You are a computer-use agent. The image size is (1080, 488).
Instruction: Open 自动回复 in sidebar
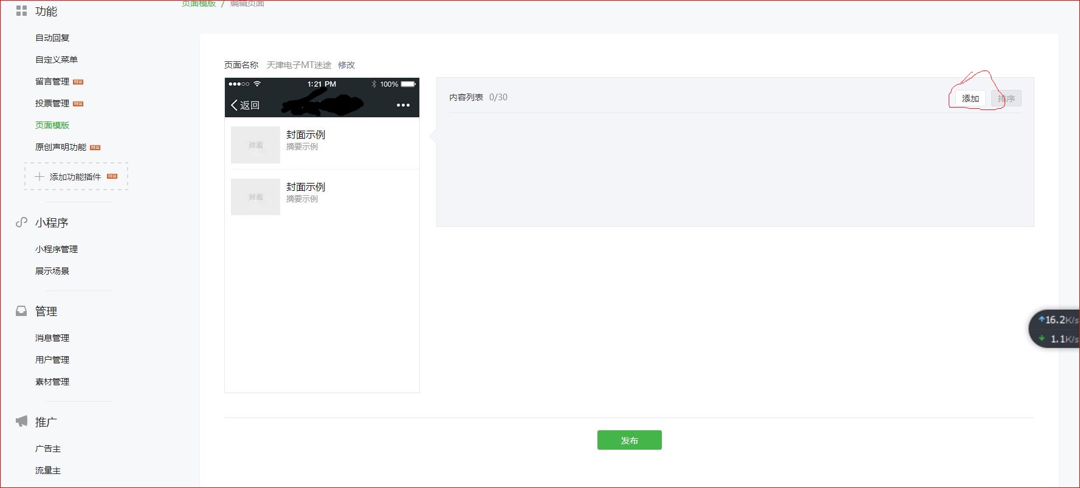pos(52,38)
